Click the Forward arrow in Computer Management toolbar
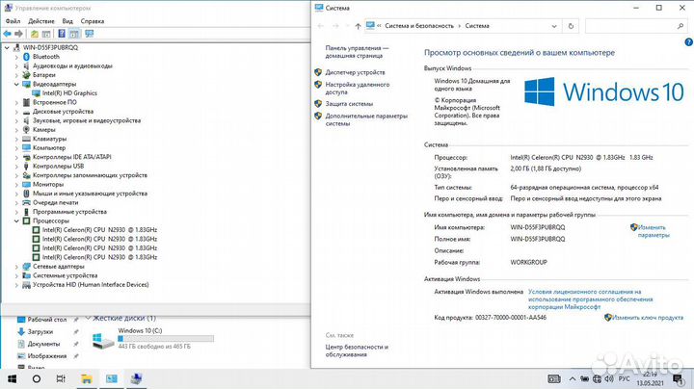Image resolution: width=694 pixels, height=389 pixels. pos(18,34)
